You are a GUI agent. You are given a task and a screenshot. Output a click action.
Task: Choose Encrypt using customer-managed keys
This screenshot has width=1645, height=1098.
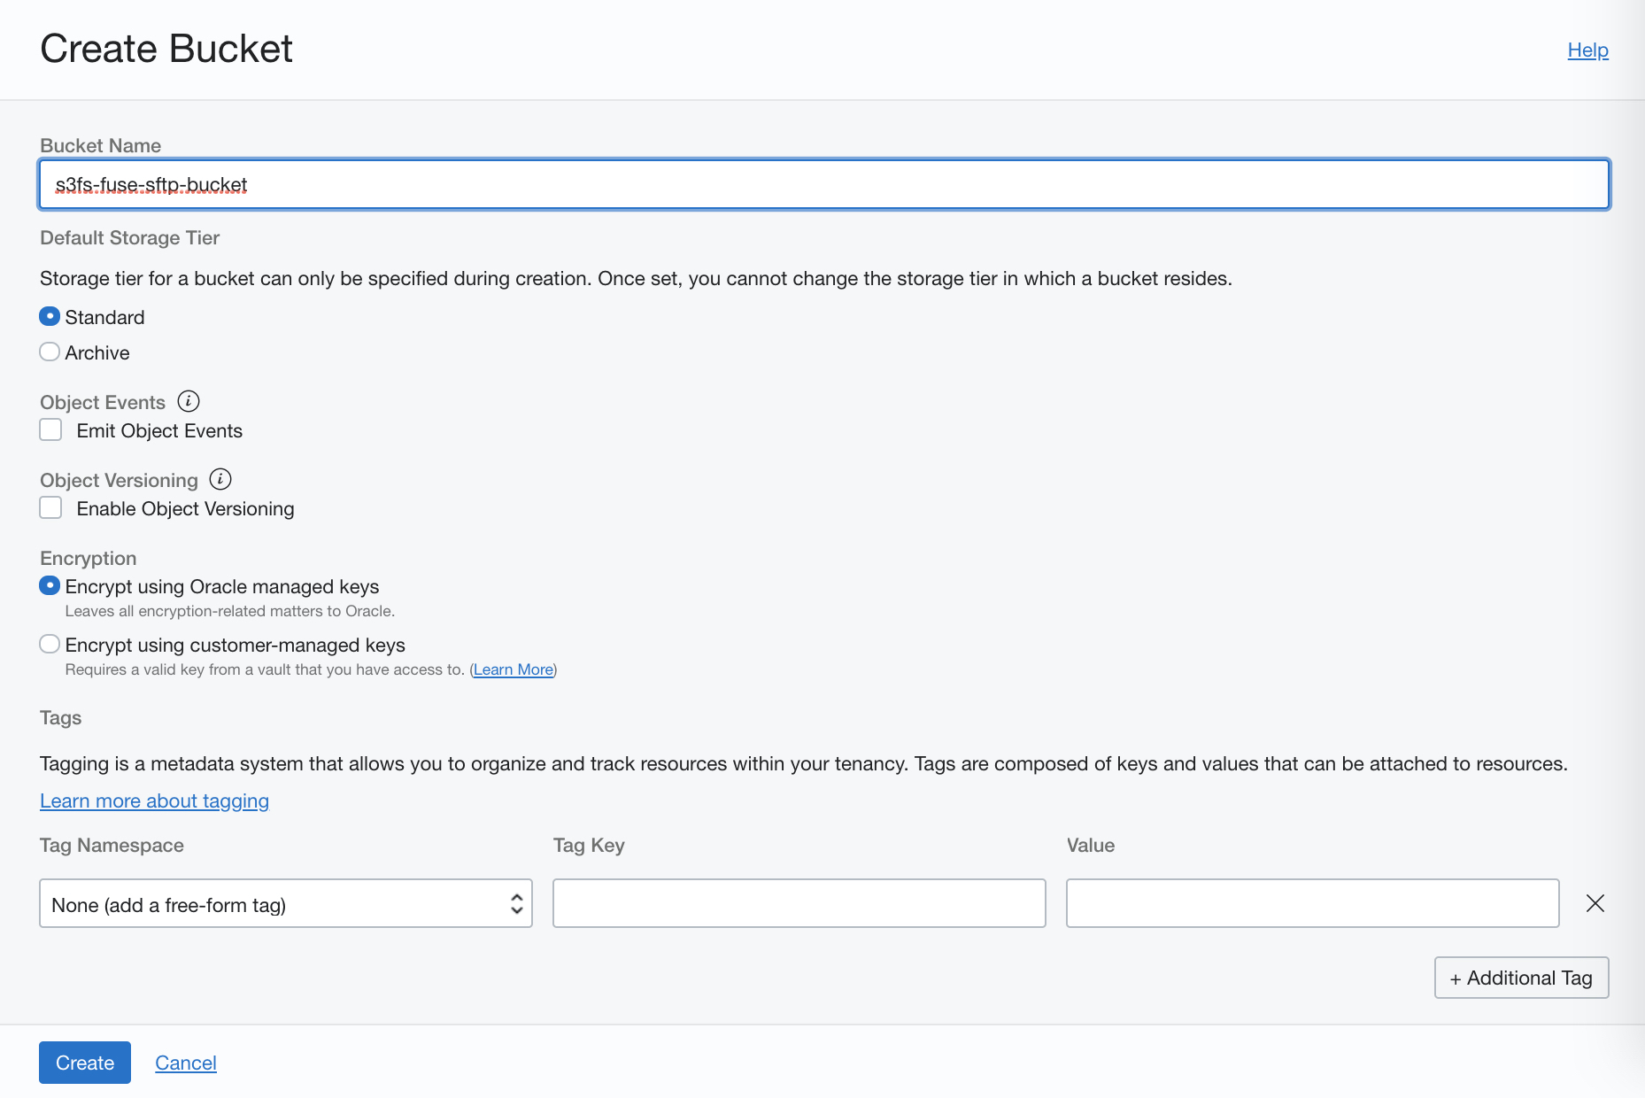pyautogui.click(x=50, y=645)
